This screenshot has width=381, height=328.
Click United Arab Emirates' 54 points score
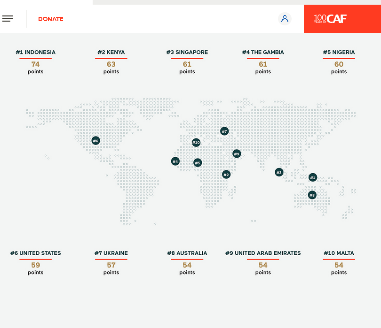tap(263, 268)
